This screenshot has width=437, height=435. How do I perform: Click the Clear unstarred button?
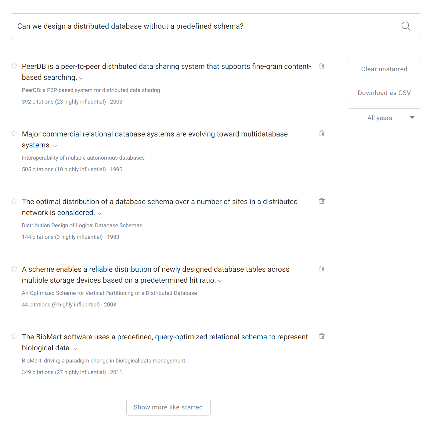384,69
